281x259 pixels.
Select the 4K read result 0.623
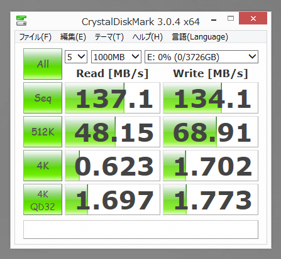click(113, 166)
